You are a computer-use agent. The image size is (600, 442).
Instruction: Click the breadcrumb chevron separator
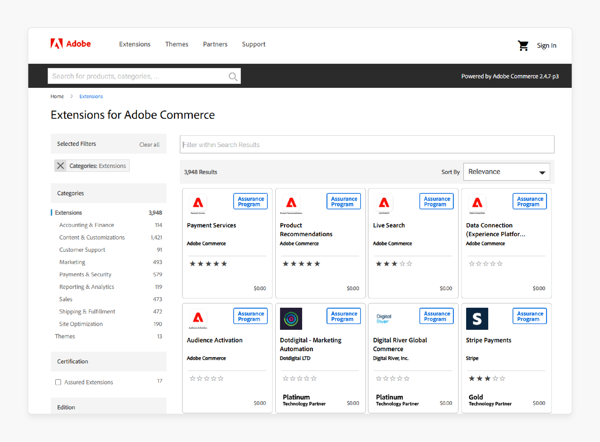[72, 96]
